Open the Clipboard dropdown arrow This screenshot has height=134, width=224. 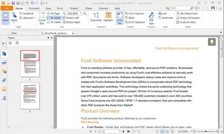[x=34, y=18]
